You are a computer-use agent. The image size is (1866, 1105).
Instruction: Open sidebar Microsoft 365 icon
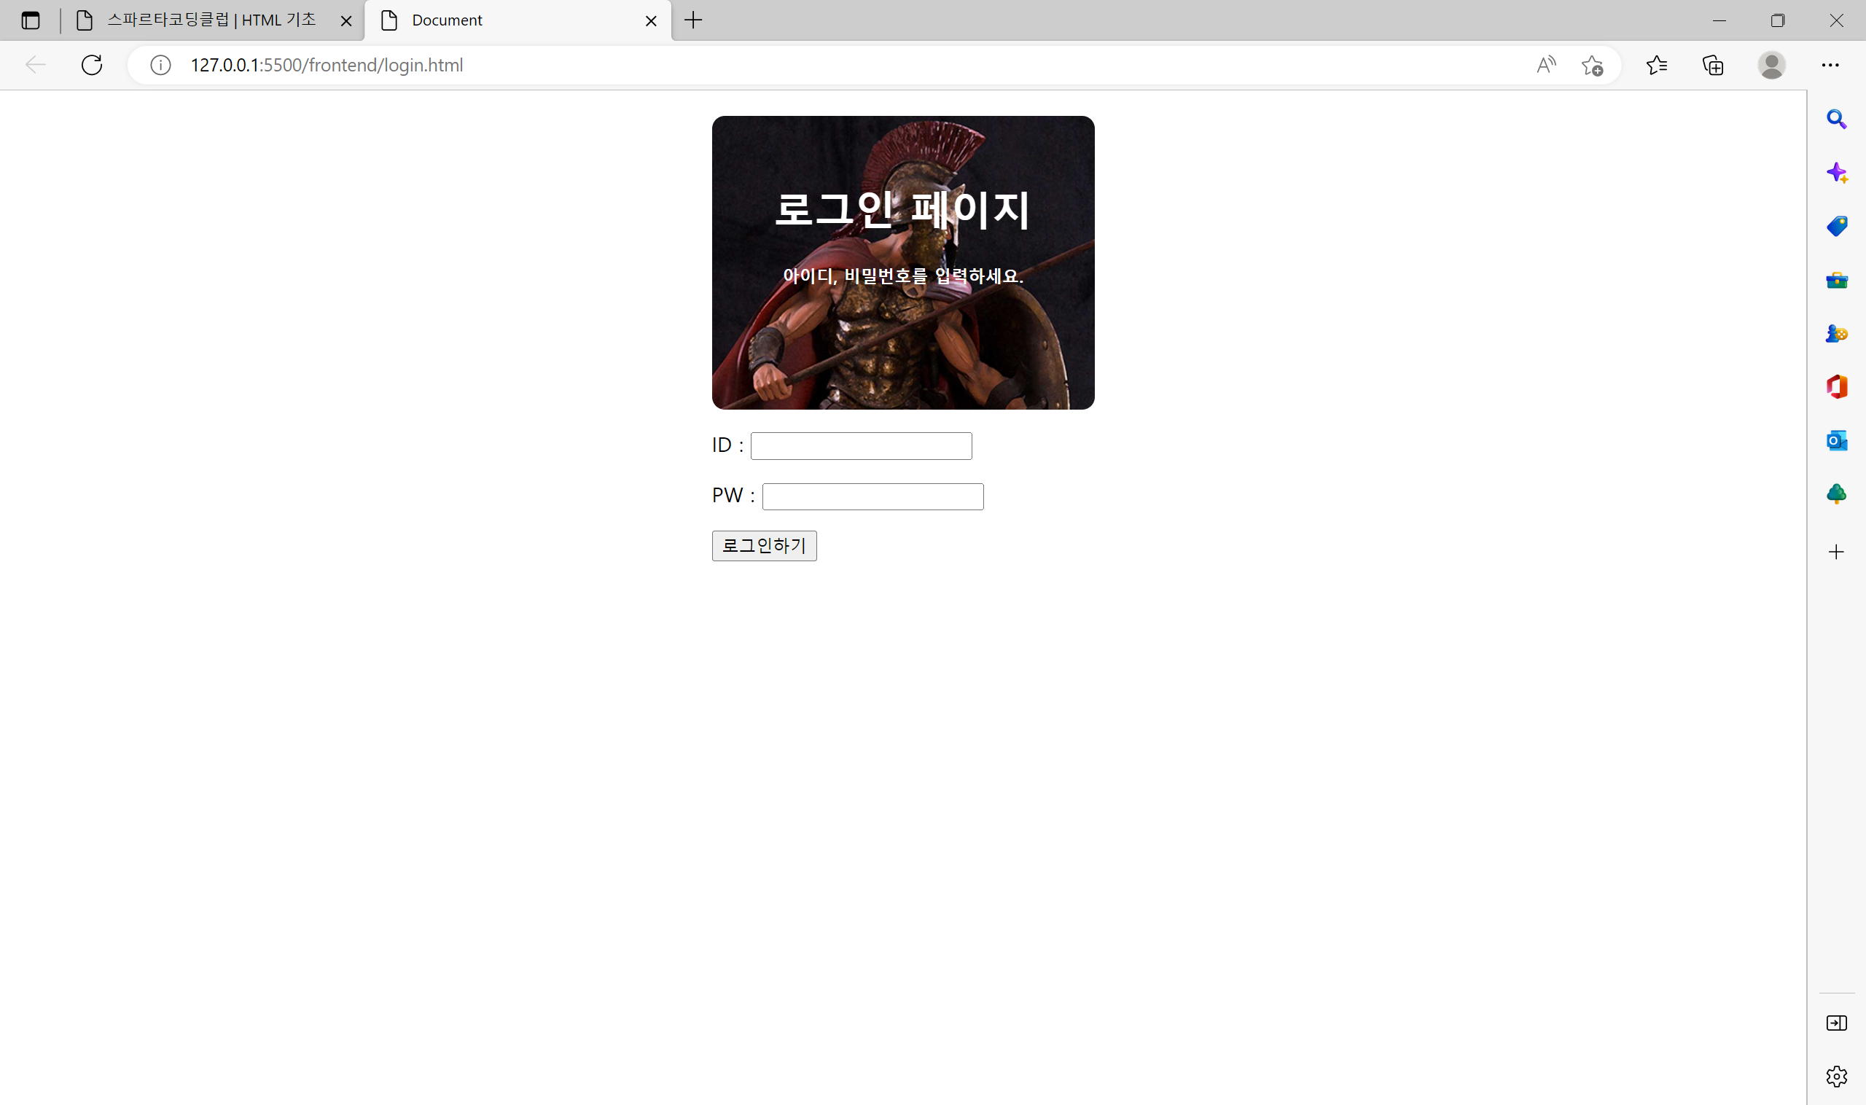tap(1836, 386)
